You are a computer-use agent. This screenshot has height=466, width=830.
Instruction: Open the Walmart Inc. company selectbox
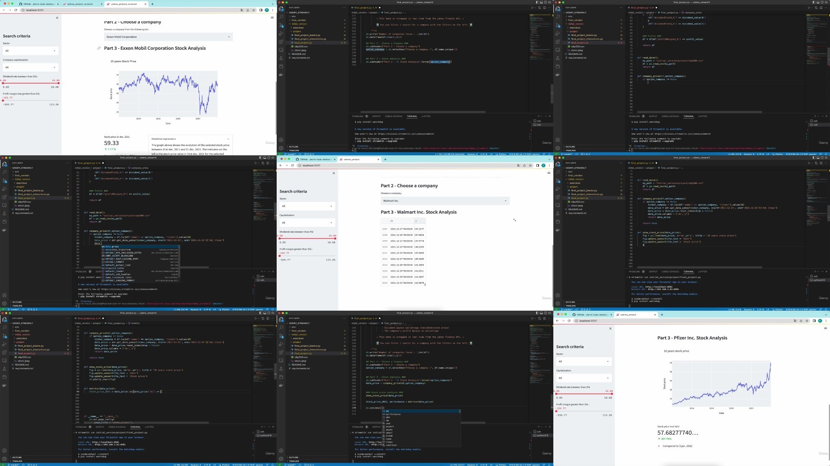coord(445,201)
